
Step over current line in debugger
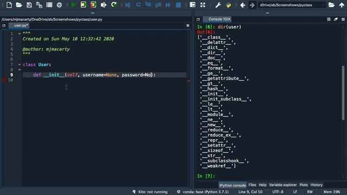click(138, 5)
